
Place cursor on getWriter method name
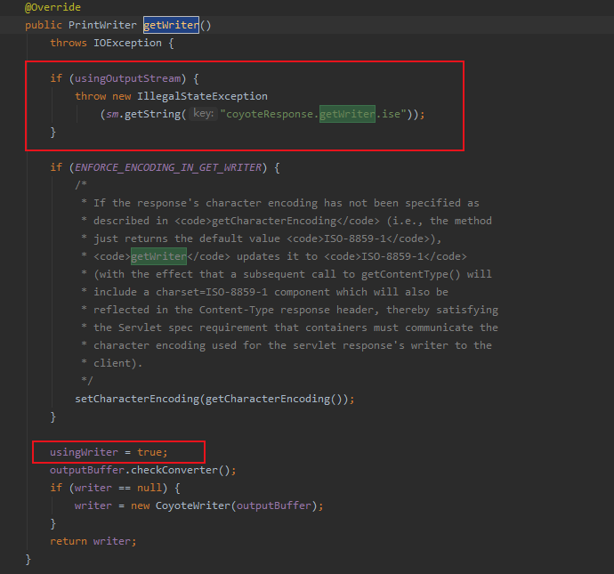tap(171, 25)
